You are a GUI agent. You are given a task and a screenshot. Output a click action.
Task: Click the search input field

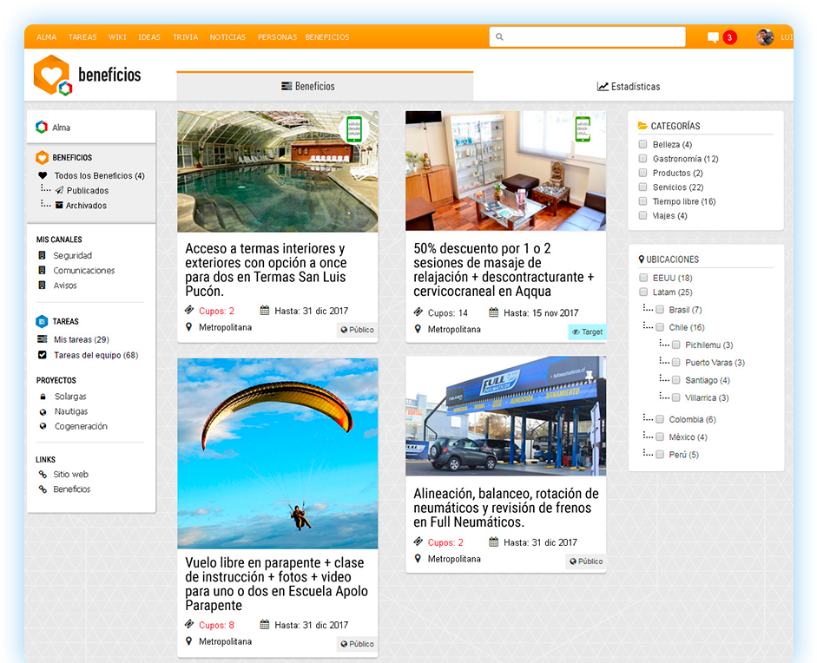click(x=587, y=37)
